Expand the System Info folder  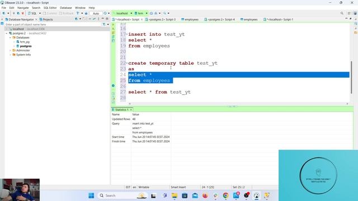click(x=10, y=55)
